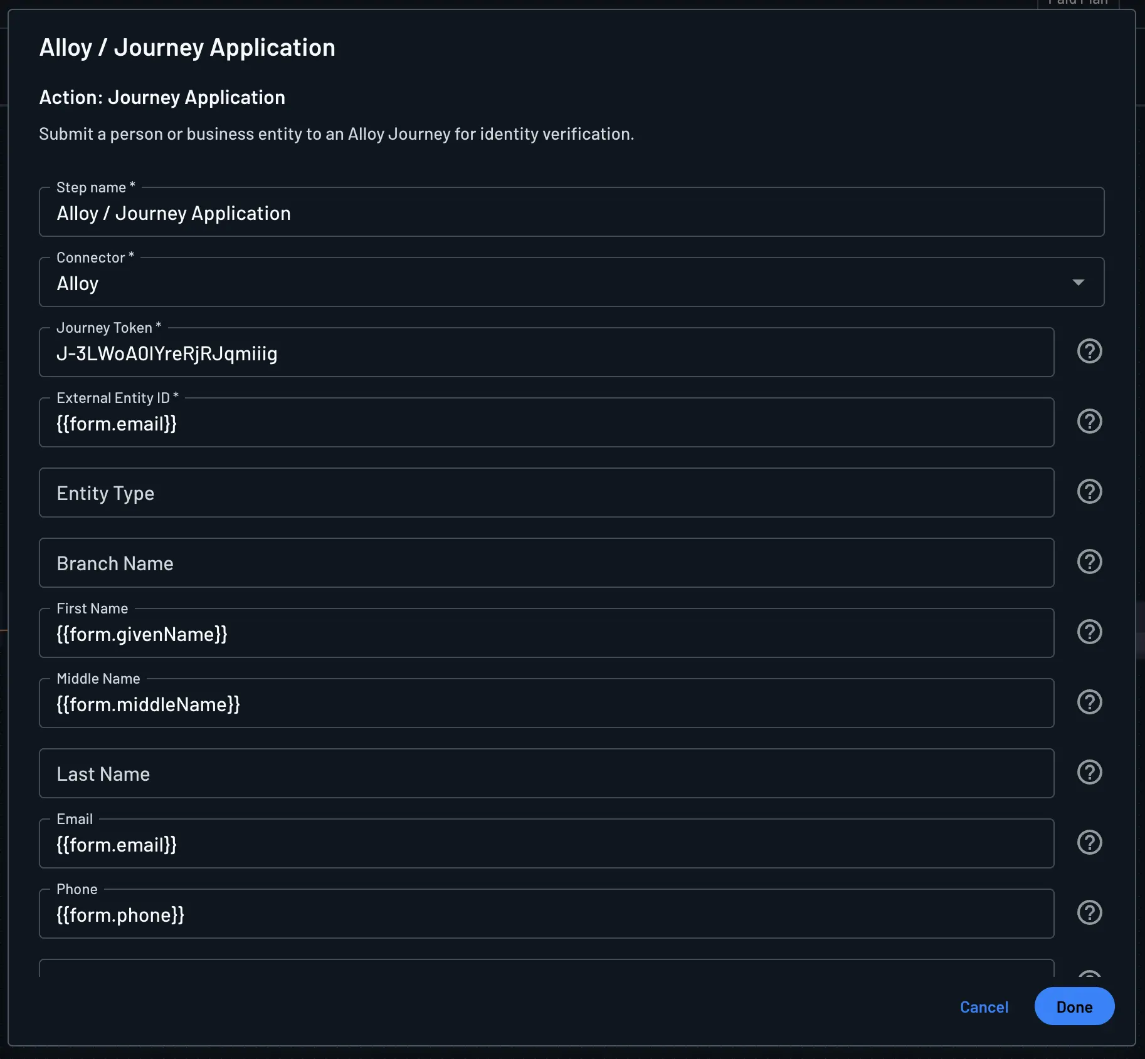Edit Middle Name template field
Image resolution: width=1145 pixels, height=1059 pixels.
click(x=546, y=703)
